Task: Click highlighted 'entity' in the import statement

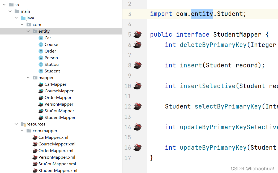Action: pos(202,14)
